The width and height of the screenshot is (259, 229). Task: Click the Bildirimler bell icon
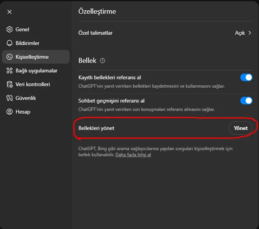10,43
